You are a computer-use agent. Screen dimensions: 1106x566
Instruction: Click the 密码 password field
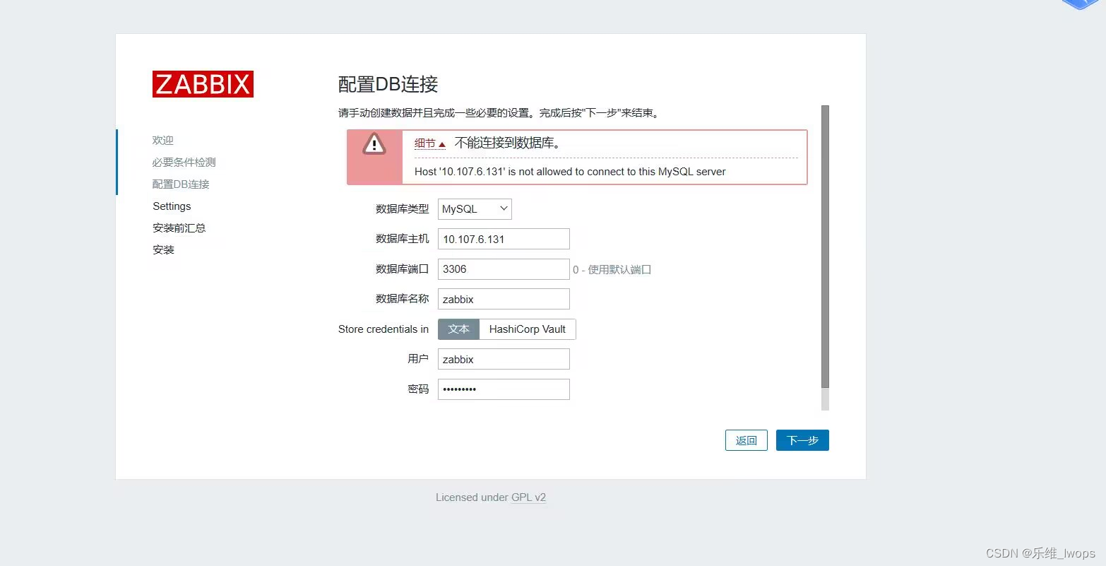504,389
